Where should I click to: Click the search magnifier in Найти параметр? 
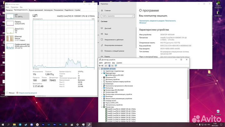click(133, 16)
